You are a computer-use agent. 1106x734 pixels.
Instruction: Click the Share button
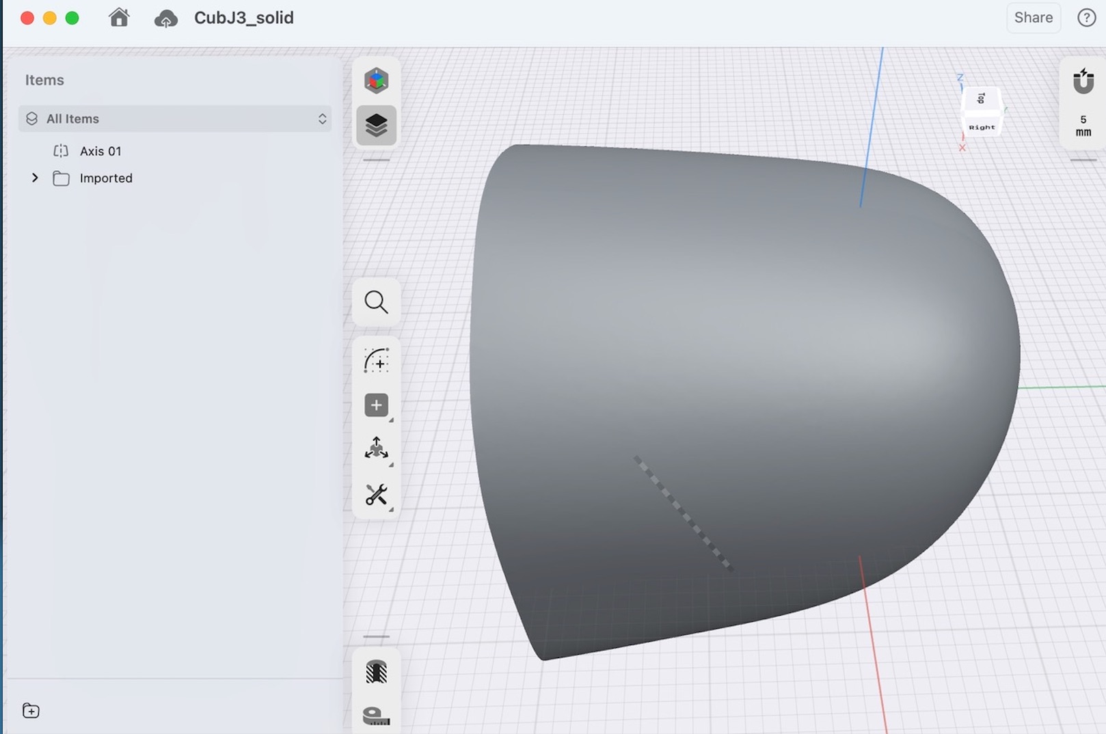(x=1033, y=18)
